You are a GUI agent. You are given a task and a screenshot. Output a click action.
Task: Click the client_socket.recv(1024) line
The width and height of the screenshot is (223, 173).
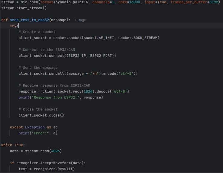74,91
